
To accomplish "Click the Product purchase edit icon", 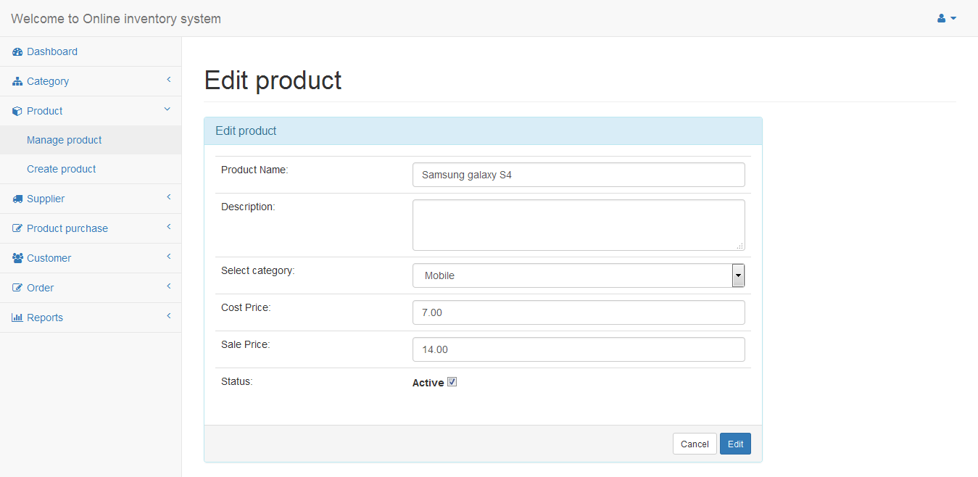I will click(x=17, y=229).
